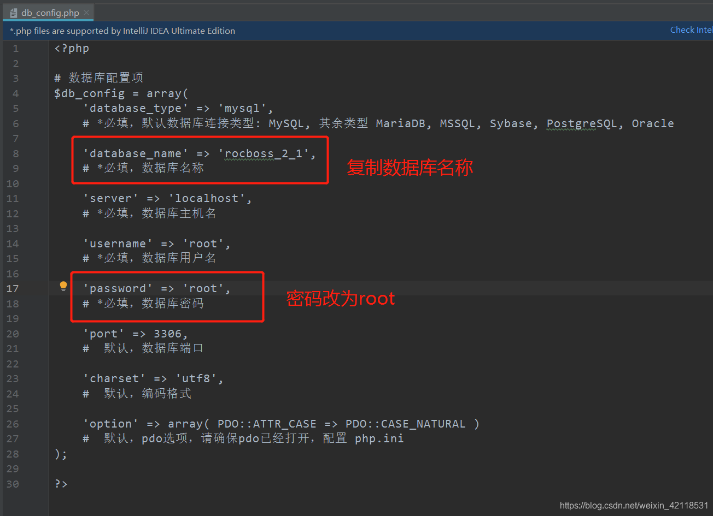The height and width of the screenshot is (516, 713).
Task: Click the '数据库端口' comment line
Action: pos(143,348)
